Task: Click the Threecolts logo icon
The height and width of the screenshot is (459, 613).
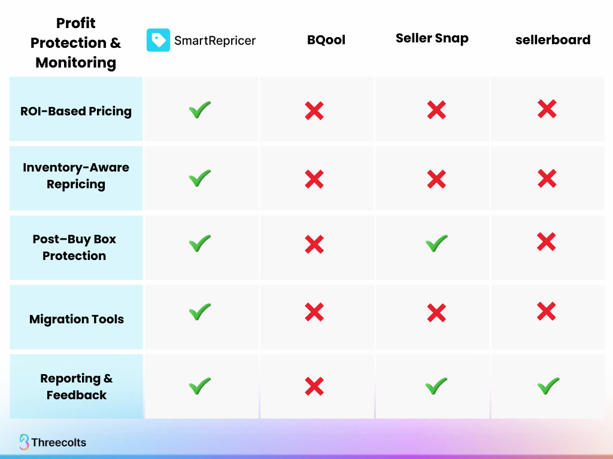Action: pos(24,442)
